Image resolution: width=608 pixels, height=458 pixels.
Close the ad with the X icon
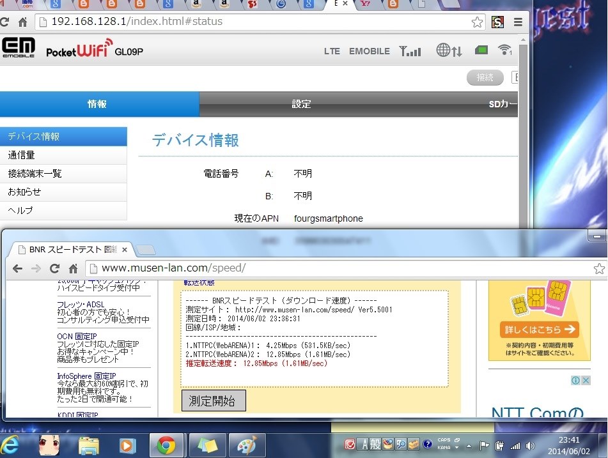click(586, 381)
